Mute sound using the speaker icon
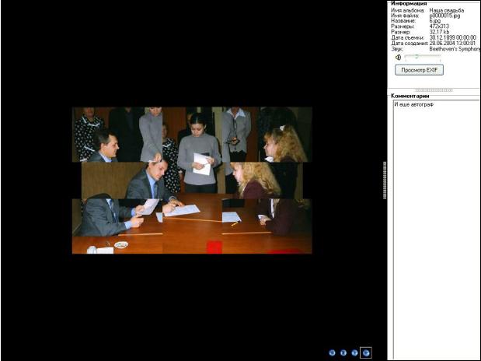Image resolution: width=481 pixels, height=361 pixels. [x=398, y=57]
